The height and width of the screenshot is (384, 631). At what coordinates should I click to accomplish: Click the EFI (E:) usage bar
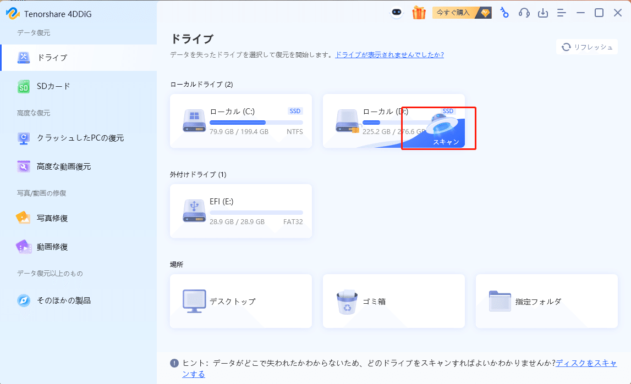256,213
